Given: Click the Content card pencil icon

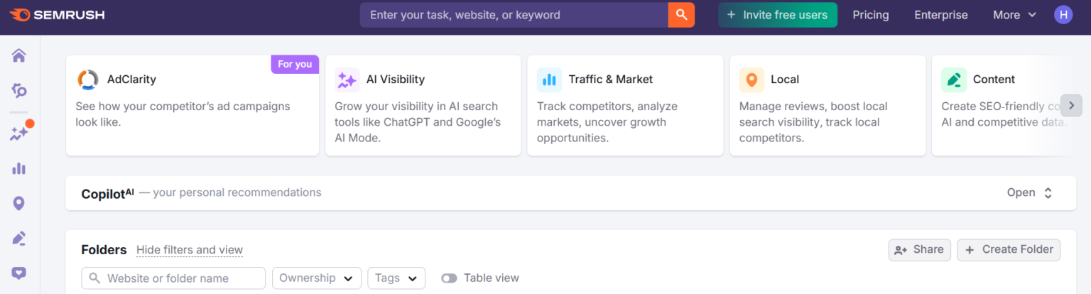Looking at the screenshot, I should coord(954,80).
